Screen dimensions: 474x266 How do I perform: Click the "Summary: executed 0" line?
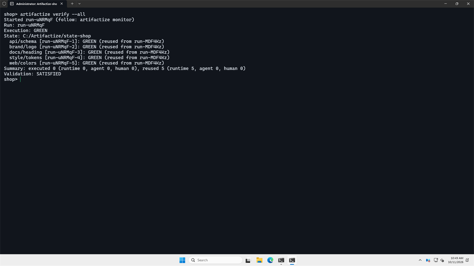pyautogui.click(x=125, y=68)
